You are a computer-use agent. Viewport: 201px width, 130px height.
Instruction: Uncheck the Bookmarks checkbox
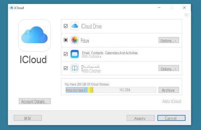coord(66,68)
